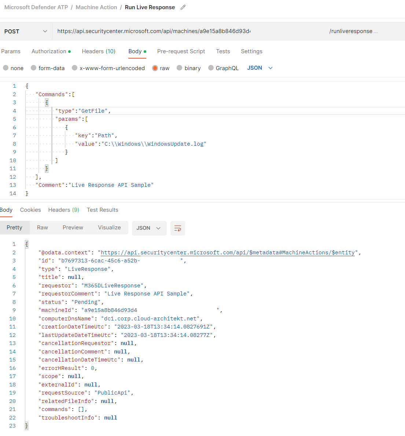405x436 pixels.
Task: Open the request Headers (10) tab
Action: pyautogui.click(x=99, y=51)
